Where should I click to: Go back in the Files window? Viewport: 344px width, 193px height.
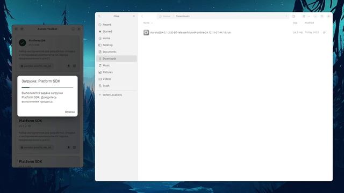tap(142, 16)
